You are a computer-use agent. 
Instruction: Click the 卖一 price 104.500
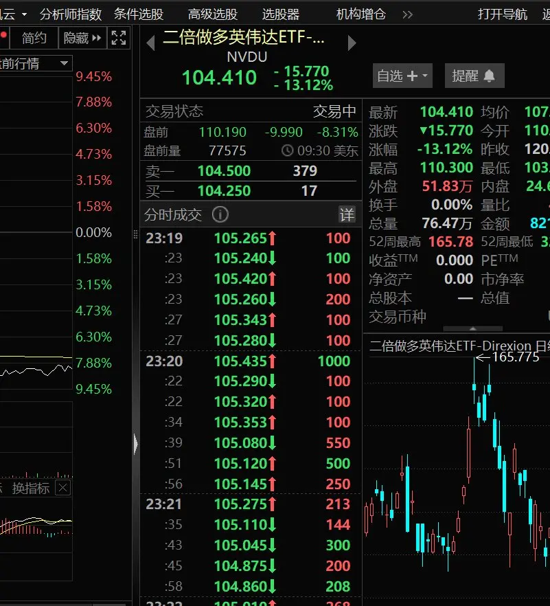[x=224, y=171]
